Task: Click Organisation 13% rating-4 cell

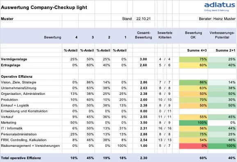Action: click(x=74, y=94)
